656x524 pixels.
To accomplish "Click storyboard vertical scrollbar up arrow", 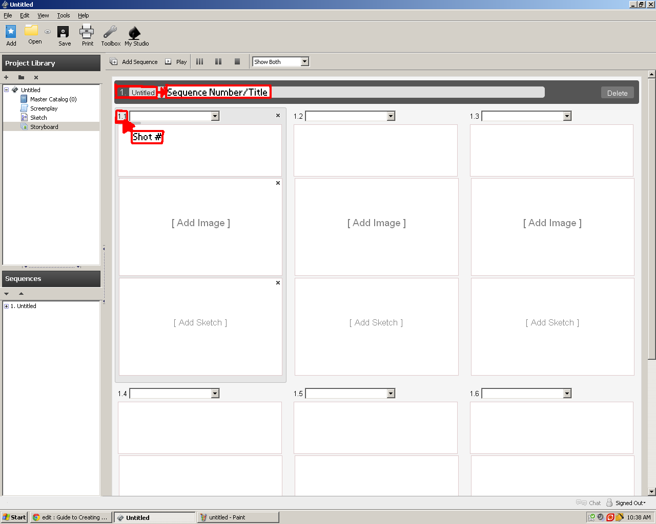I will (x=651, y=75).
